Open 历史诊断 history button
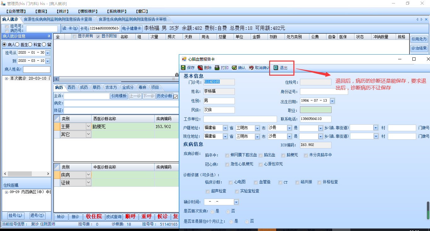This screenshot has height=231, width=430. 164,96
